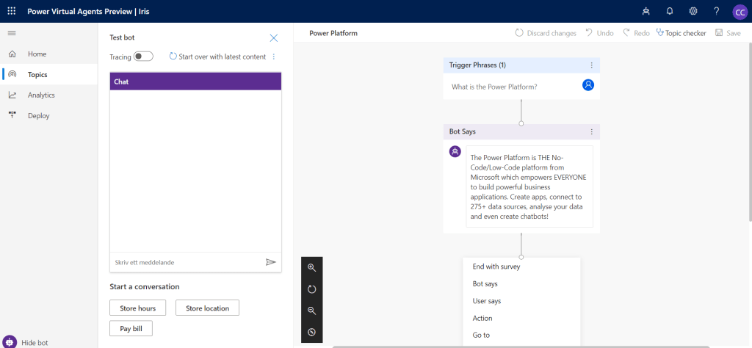This screenshot has height=348, width=752.
Task: Choose User says from node menu
Action: pyautogui.click(x=487, y=301)
